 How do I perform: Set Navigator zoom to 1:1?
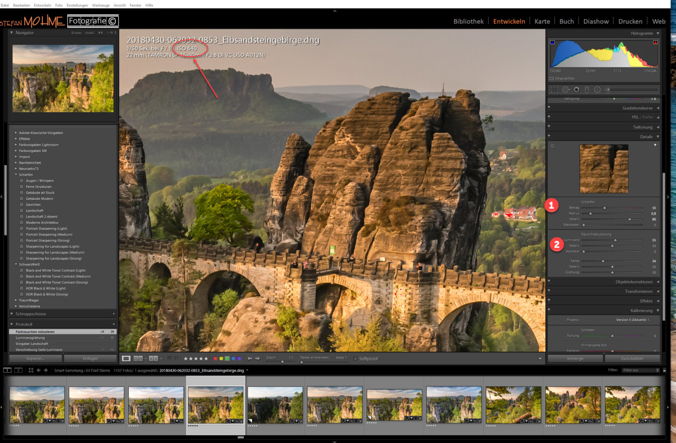pyautogui.click(x=100, y=33)
